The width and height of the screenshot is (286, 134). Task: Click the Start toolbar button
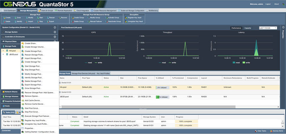point(40,17)
